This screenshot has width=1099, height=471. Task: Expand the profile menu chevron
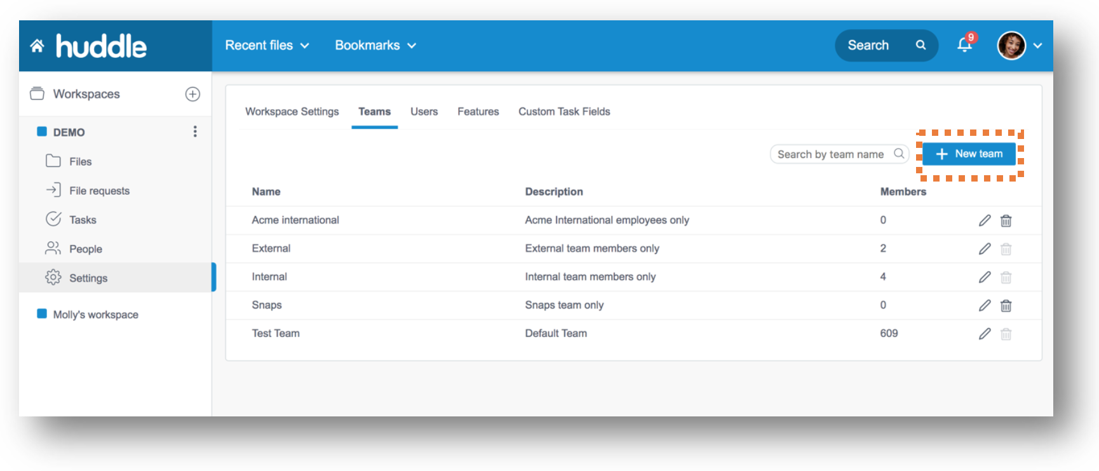tap(1037, 46)
